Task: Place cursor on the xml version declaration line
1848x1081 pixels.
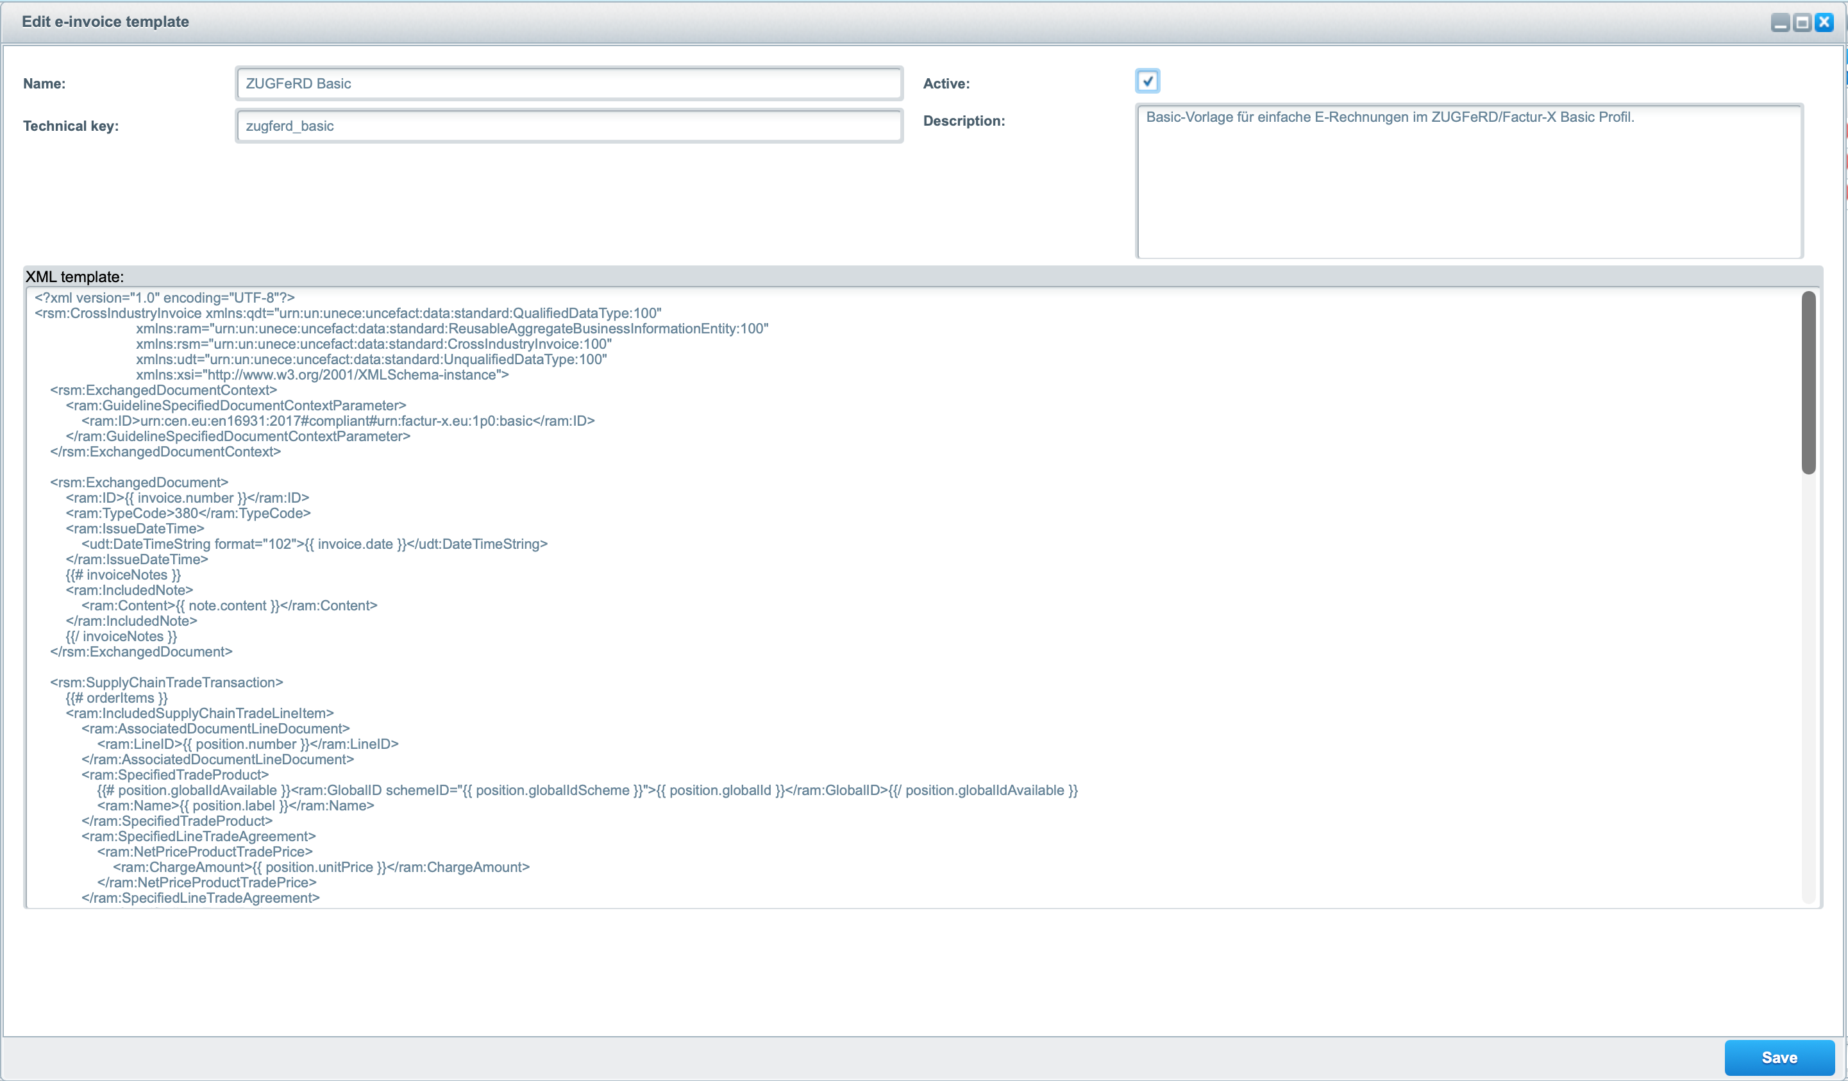Action: tap(164, 297)
